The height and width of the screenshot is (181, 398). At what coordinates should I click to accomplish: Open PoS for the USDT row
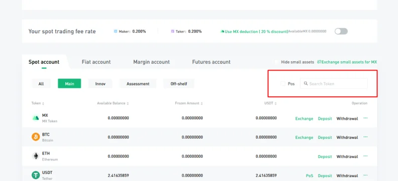tap(309, 176)
